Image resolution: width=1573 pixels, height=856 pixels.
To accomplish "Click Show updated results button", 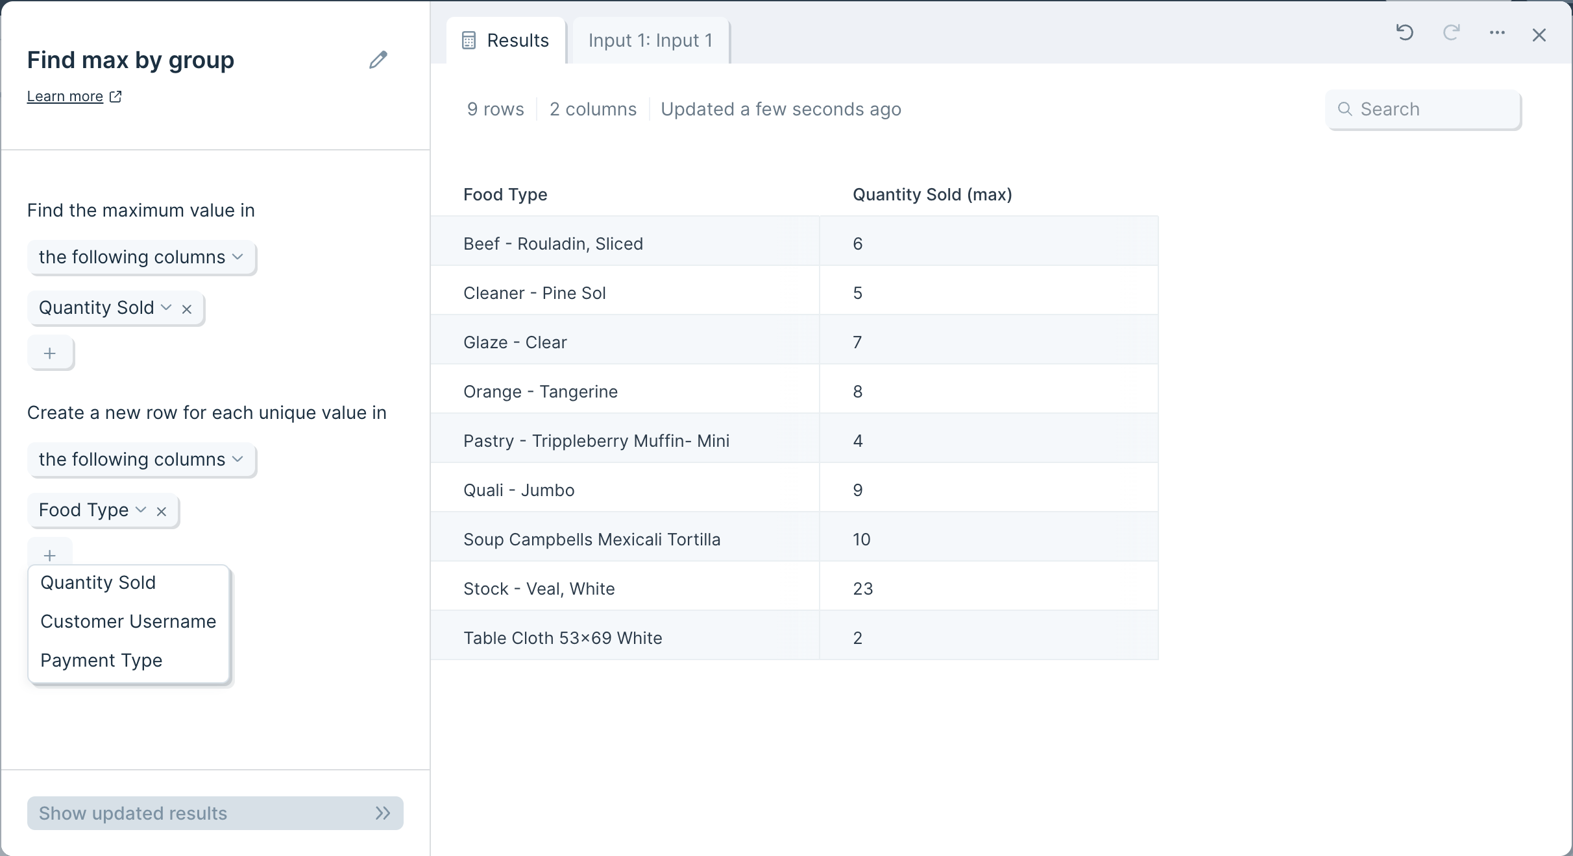I will click(215, 813).
